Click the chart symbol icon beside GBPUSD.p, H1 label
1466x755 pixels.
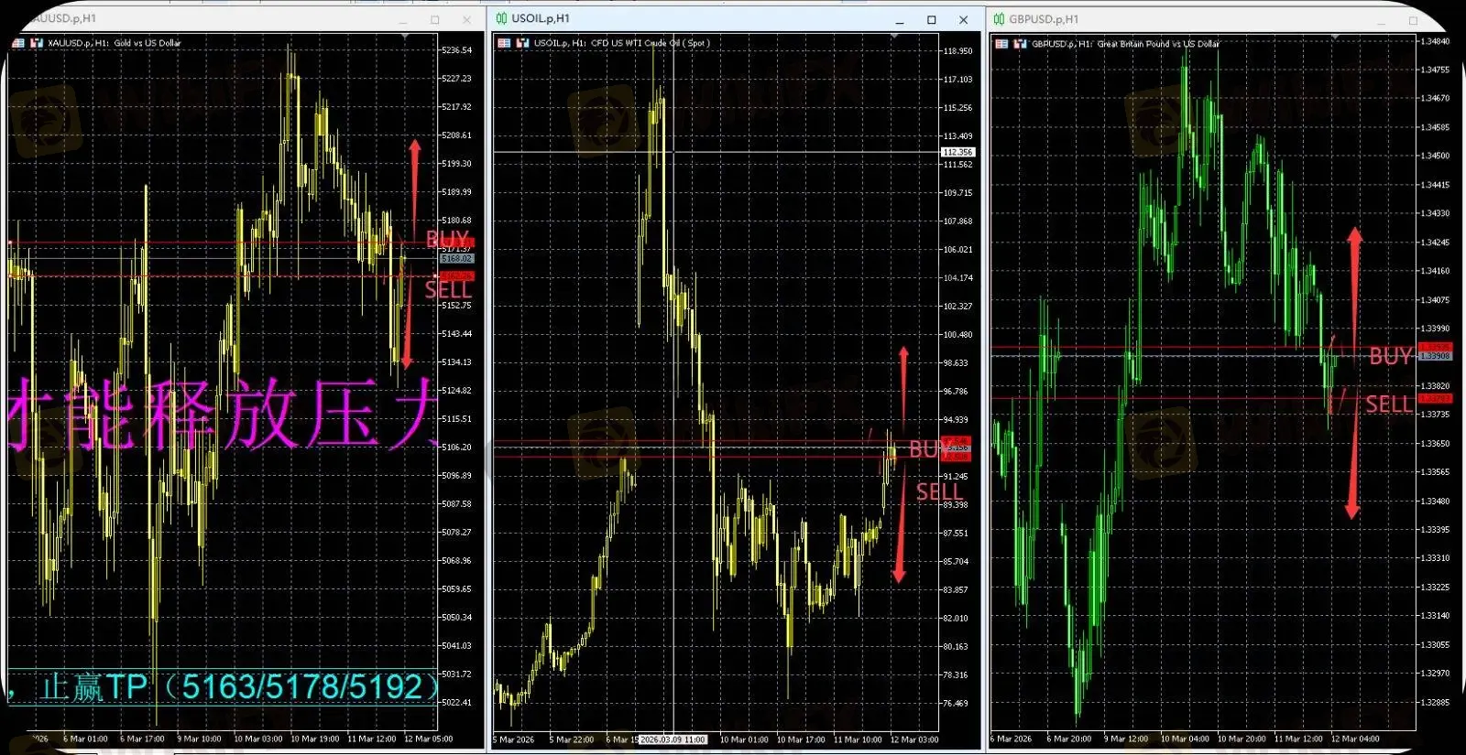(x=1020, y=44)
